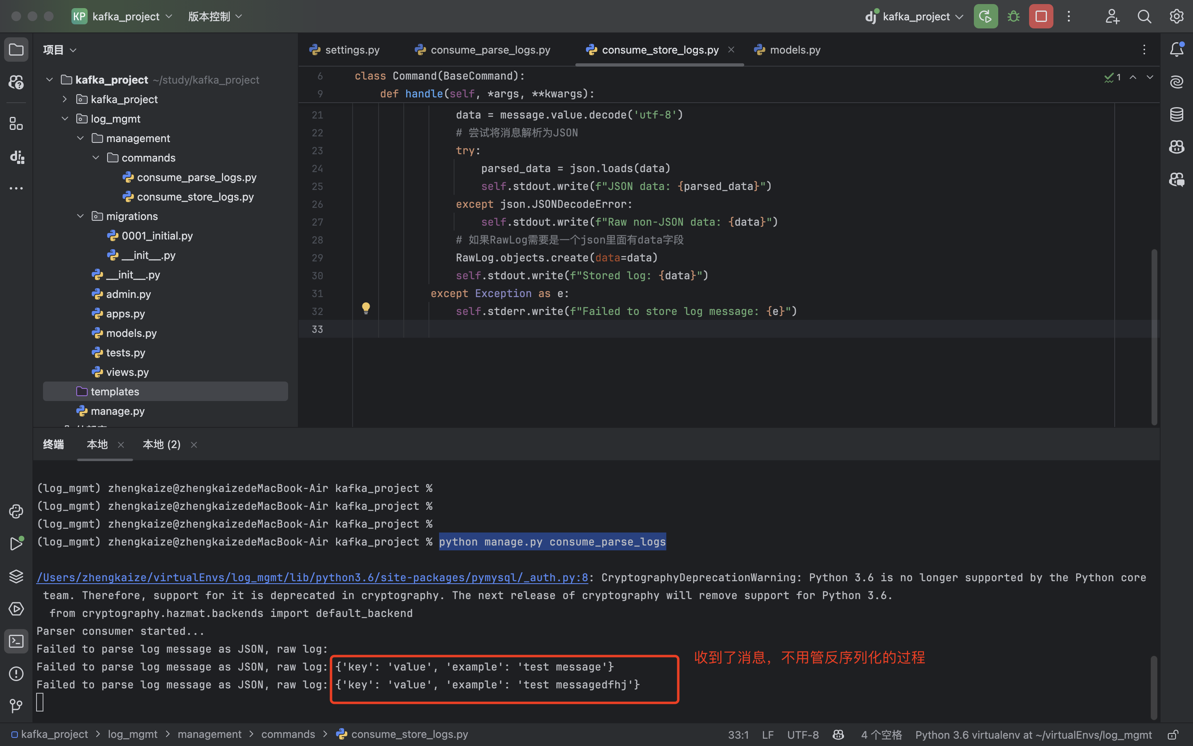Open the pymysql _auth.py:8 link
Screen dimensions: 1193x746
coord(312,577)
